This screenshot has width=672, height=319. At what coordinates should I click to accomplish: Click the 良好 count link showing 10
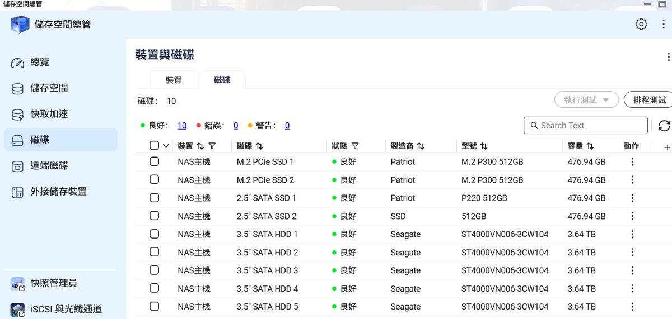(182, 126)
